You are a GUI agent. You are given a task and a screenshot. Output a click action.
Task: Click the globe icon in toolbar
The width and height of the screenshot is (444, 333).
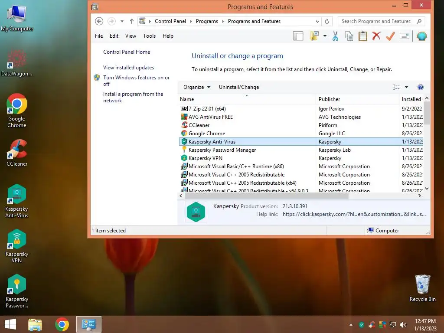421,36
